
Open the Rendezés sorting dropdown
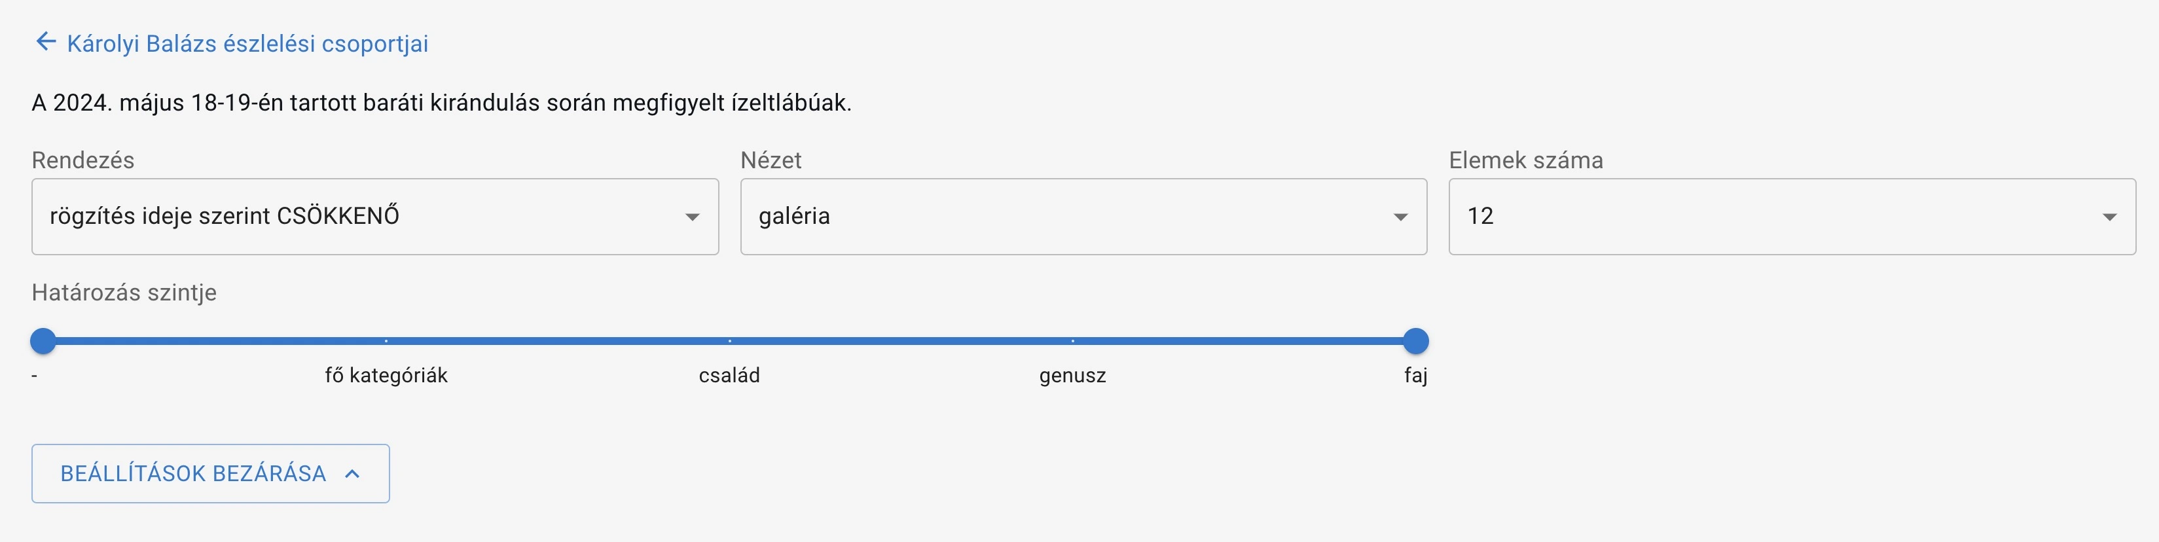coord(374,217)
